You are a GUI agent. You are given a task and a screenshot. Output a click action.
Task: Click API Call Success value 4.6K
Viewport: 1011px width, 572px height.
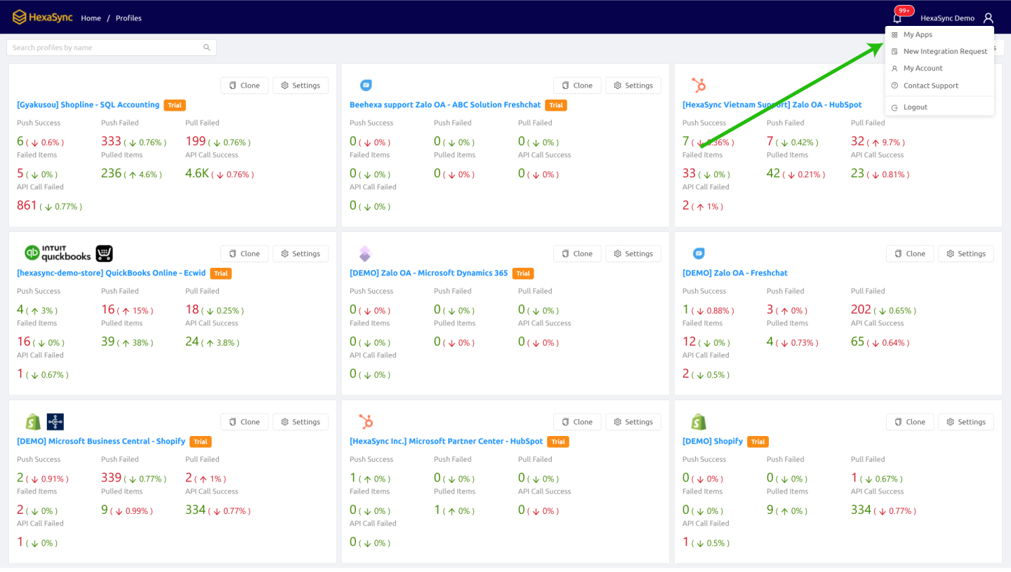click(197, 173)
